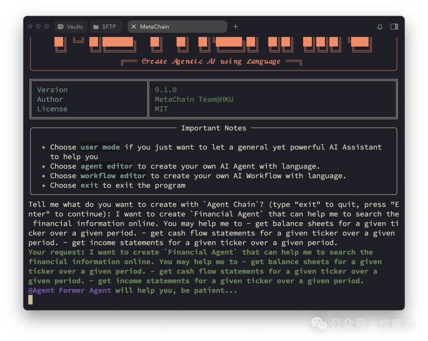Click the 'user mode' highlighted text
This screenshot has width=428, height=341.
click(100, 147)
